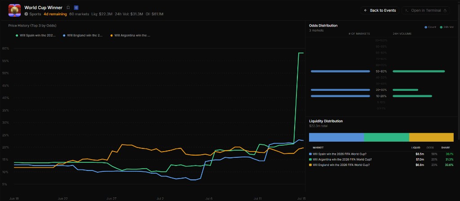The width and height of the screenshot is (460, 201).
Task: Click the OI: $61.1M stat
Action: [155, 14]
